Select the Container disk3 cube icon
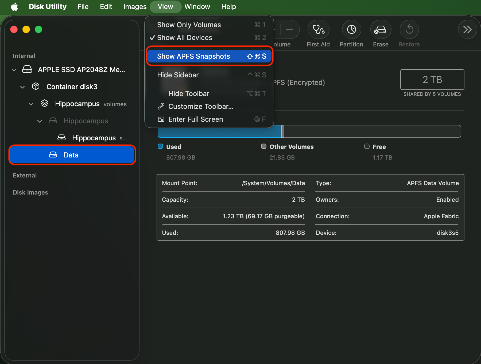Screen dimensions: 481x364 [x=36, y=86]
